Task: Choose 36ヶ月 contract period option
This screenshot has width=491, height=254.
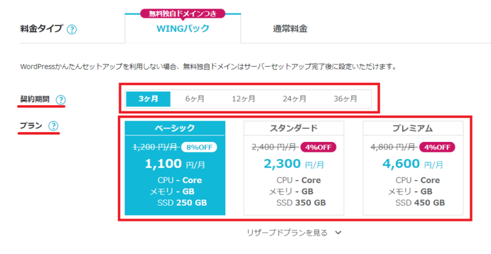Action: [345, 99]
